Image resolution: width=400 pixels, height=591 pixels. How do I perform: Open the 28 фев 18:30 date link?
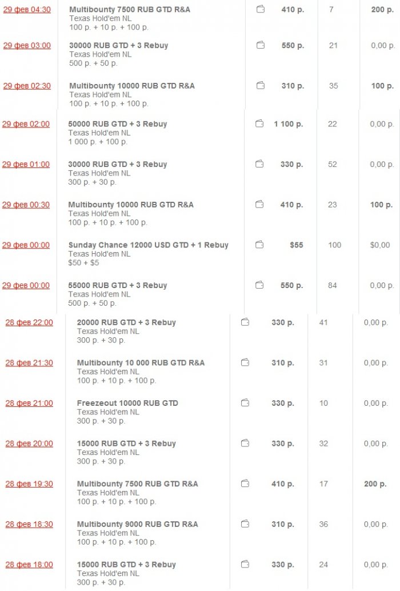tap(29, 524)
